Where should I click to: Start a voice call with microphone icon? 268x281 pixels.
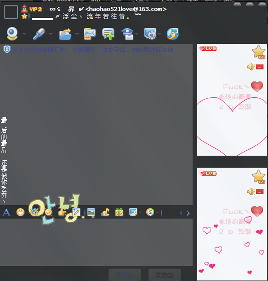(x=39, y=34)
